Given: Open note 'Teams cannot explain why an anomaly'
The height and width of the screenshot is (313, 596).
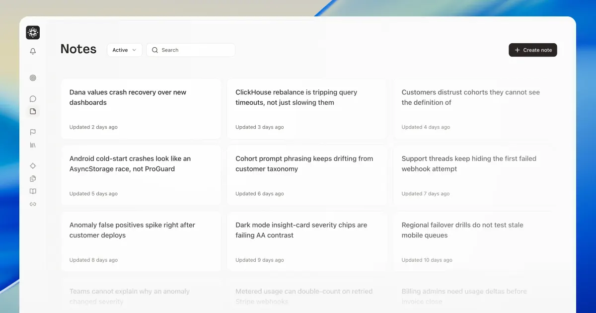Looking at the screenshot, I should 141,296.
